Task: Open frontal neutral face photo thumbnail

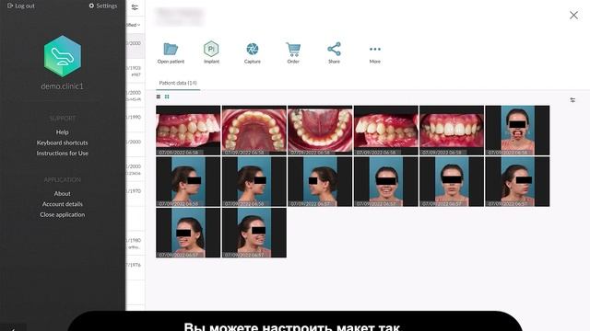Action: point(452,182)
